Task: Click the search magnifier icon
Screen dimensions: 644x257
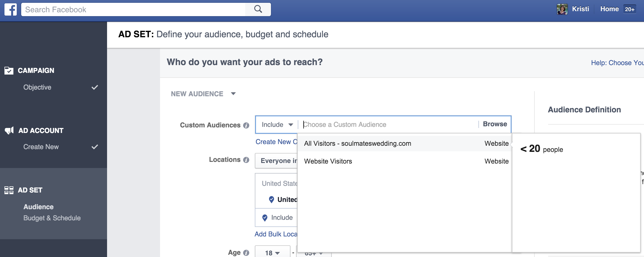Action: (x=258, y=9)
